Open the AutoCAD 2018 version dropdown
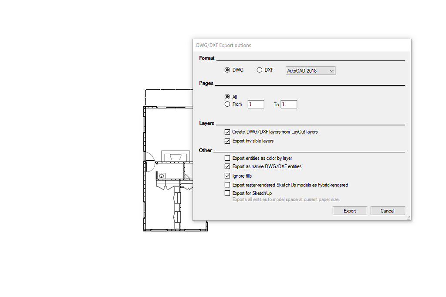 [310, 71]
